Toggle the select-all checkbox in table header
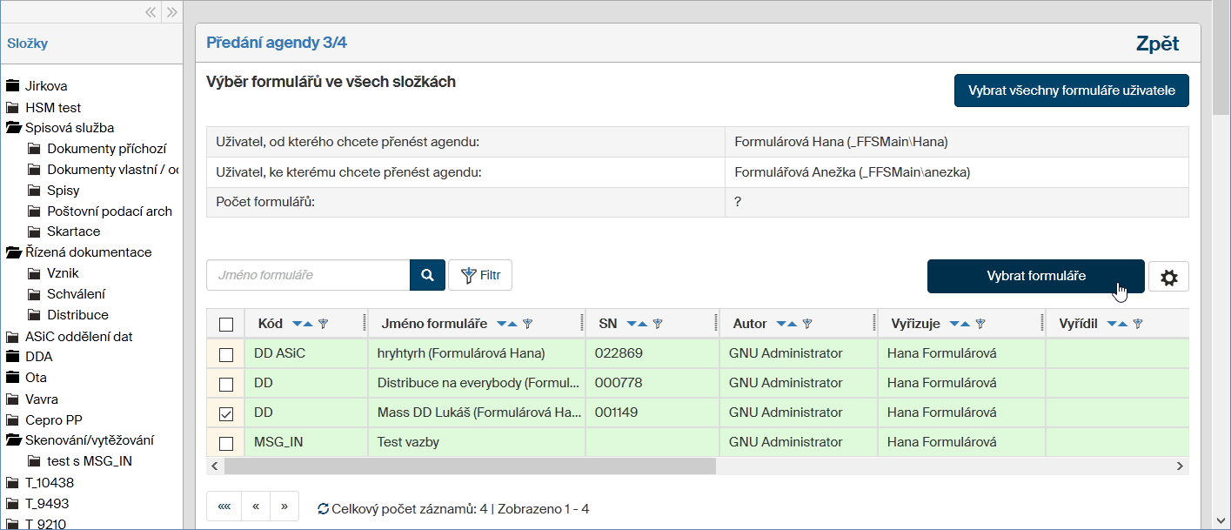 (x=226, y=325)
